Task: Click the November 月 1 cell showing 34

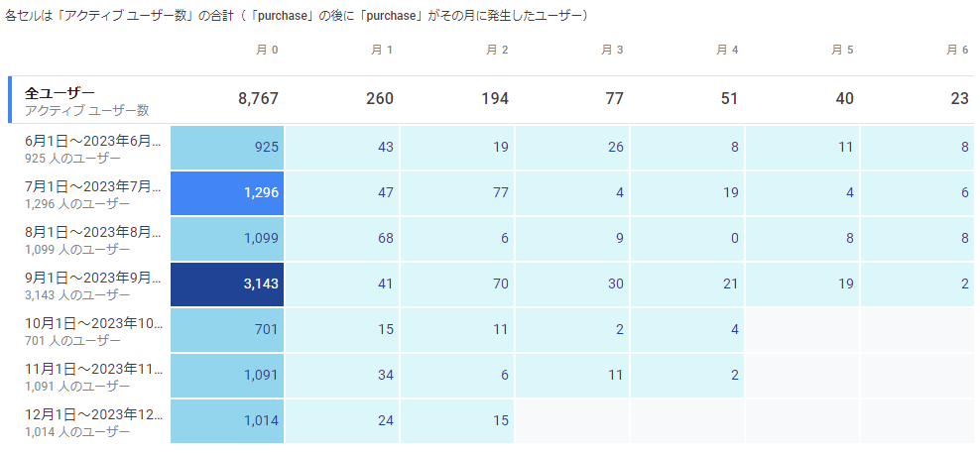Action: (342, 376)
